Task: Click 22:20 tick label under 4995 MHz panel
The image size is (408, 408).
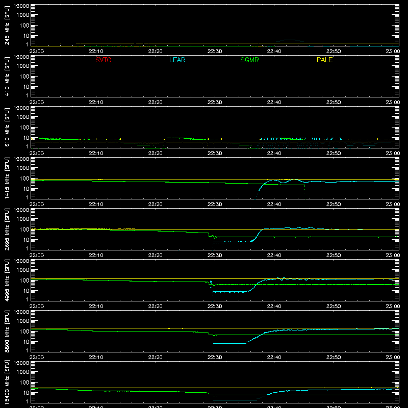Action: [x=156, y=307]
